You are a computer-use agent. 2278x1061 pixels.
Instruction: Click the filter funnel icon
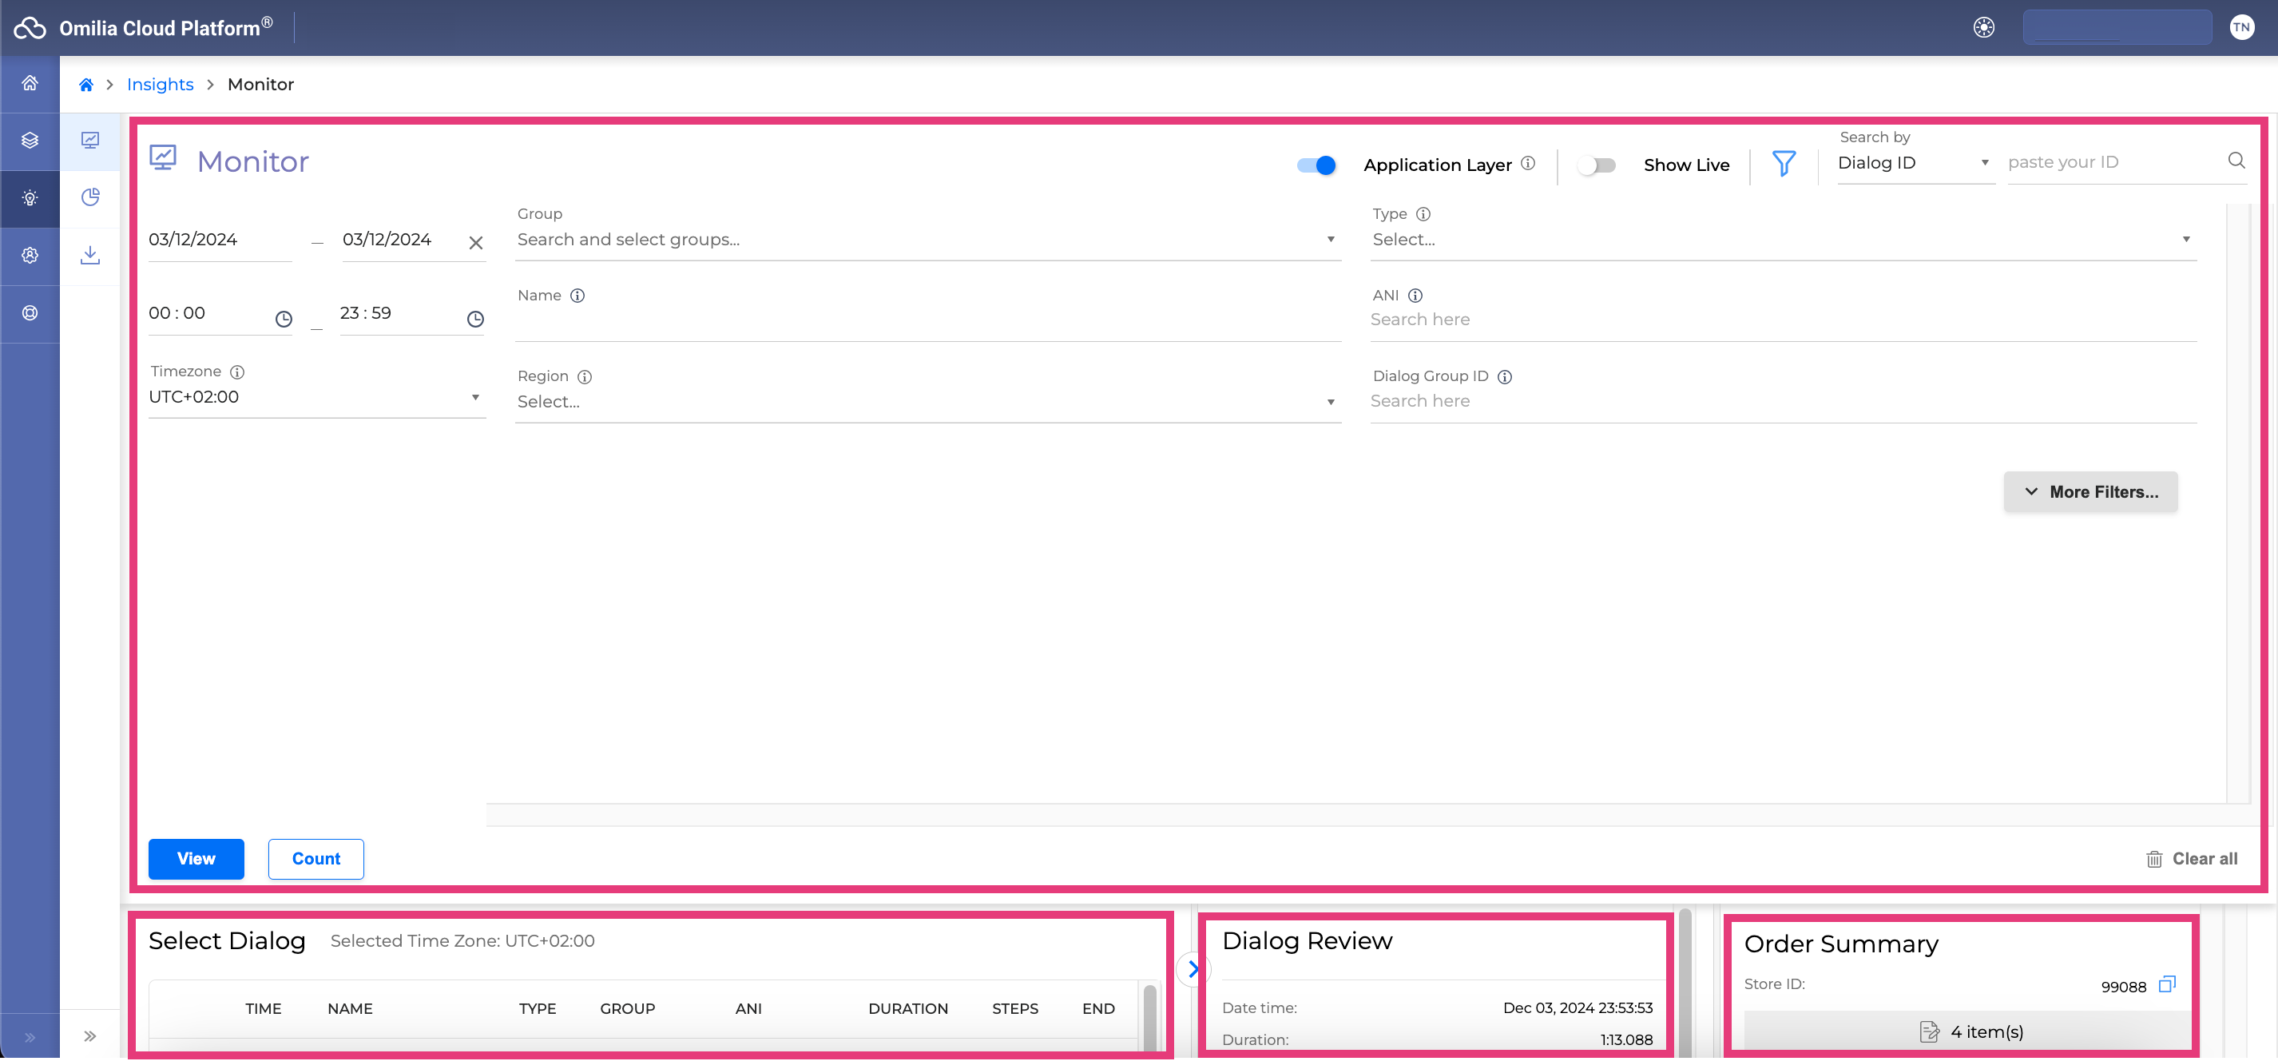[1784, 164]
